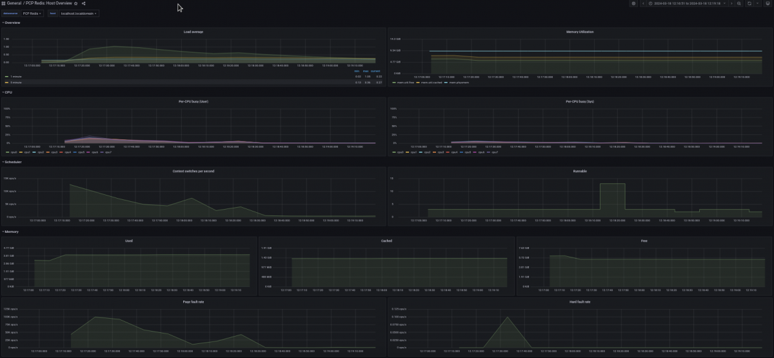Open the localhost.localdomain host dropdown

click(79, 13)
